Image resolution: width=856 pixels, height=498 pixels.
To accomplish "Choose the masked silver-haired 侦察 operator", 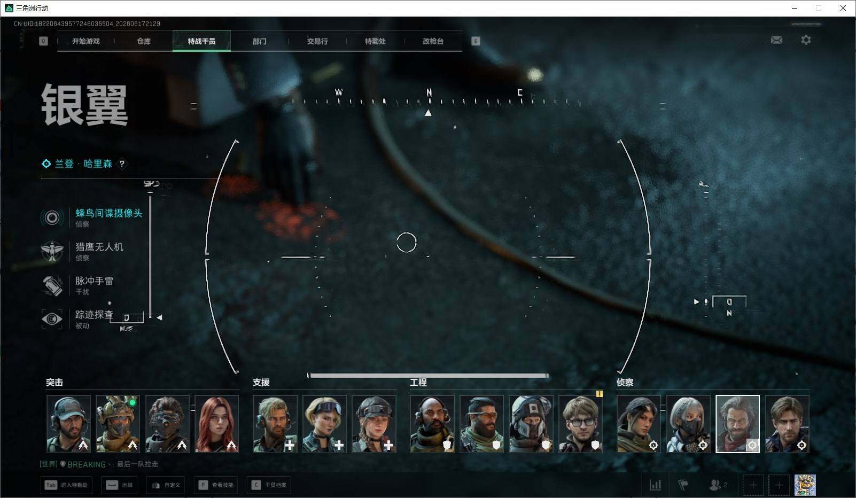I will [688, 424].
